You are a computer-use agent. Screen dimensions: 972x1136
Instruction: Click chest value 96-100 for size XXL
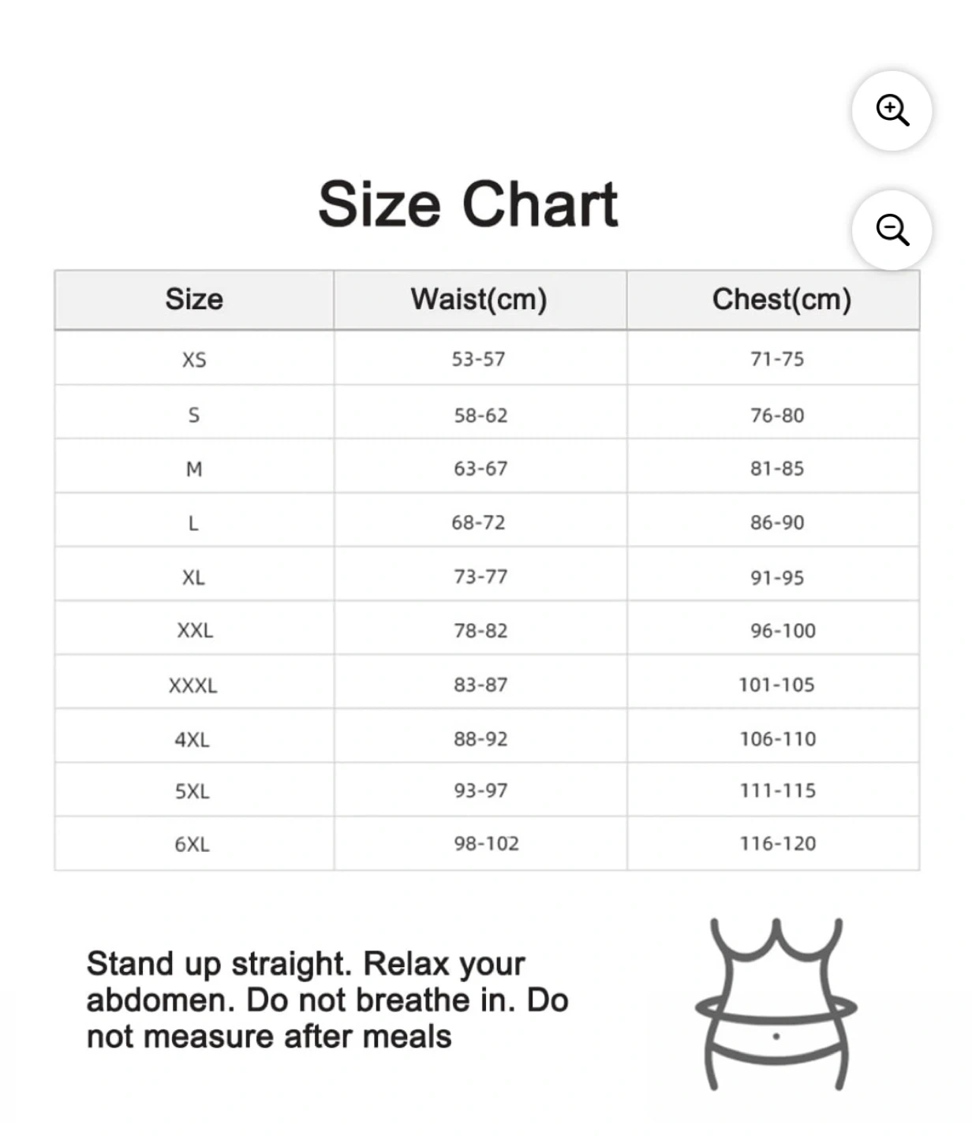[783, 630]
